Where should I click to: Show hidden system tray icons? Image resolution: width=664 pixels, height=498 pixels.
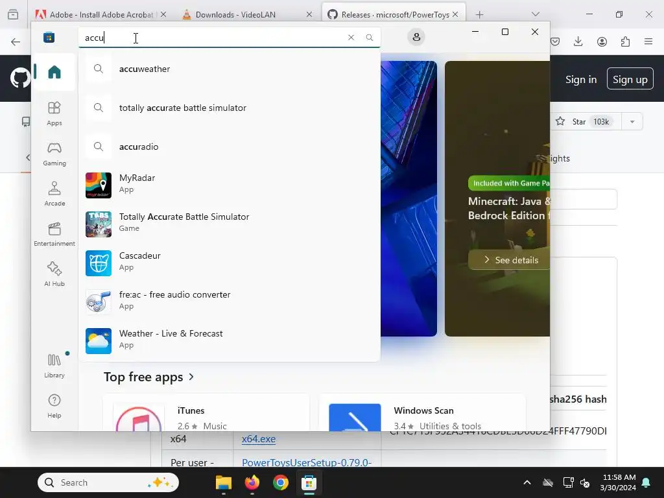pyautogui.click(x=527, y=482)
